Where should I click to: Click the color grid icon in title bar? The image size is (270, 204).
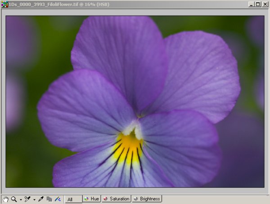4,4
